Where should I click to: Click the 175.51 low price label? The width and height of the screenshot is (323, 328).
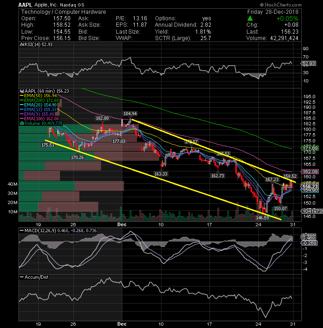tap(48, 145)
